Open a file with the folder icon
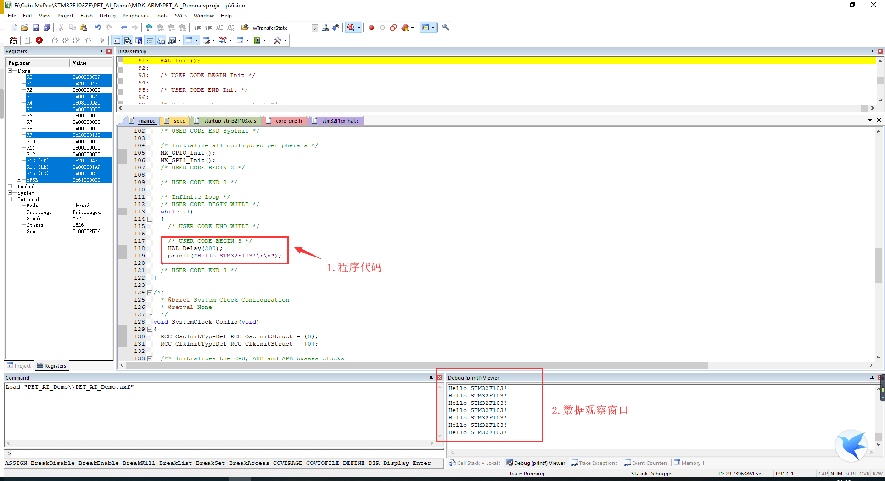885x481 pixels. click(x=25, y=28)
